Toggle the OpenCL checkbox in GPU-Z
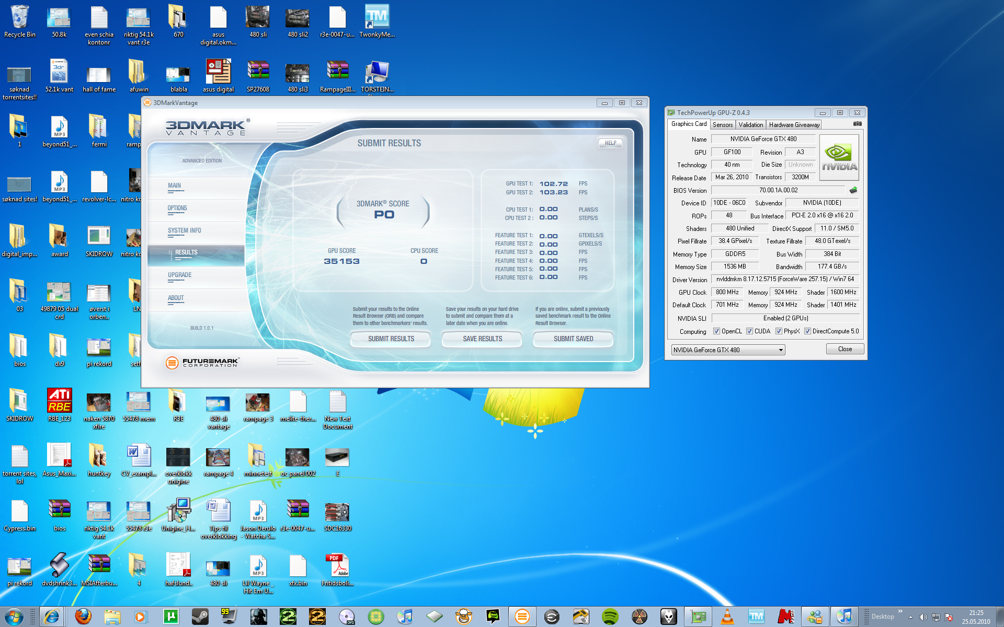The image size is (1004, 627). (x=716, y=331)
